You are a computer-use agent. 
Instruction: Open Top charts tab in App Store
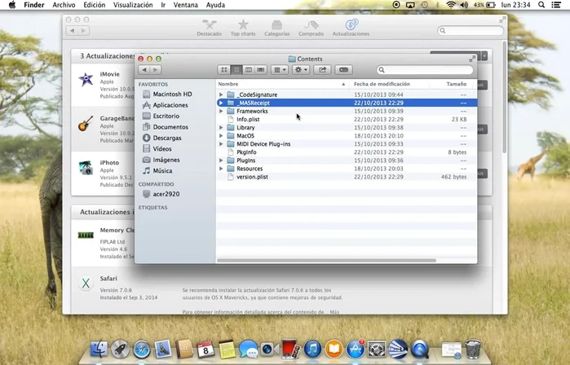[243, 28]
